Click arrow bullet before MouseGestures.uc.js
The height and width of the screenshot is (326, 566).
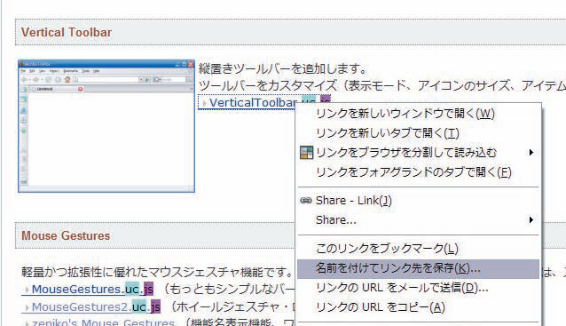coord(28,290)
